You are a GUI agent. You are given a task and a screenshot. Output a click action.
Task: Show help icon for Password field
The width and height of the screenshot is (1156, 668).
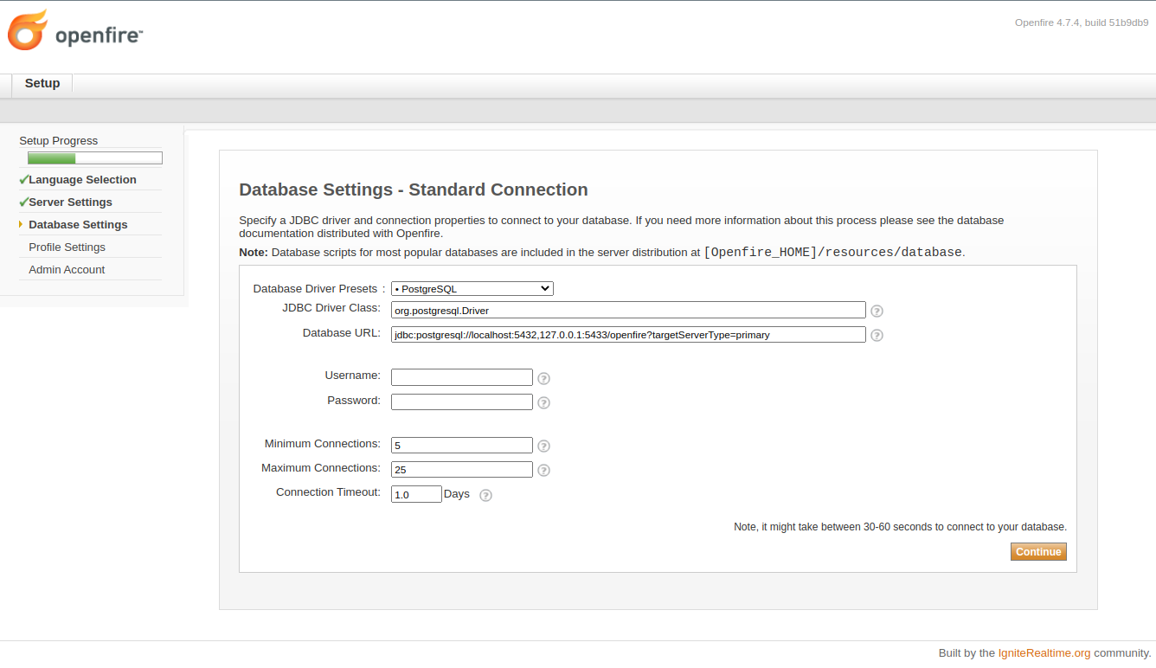click(x=543, y=403)
